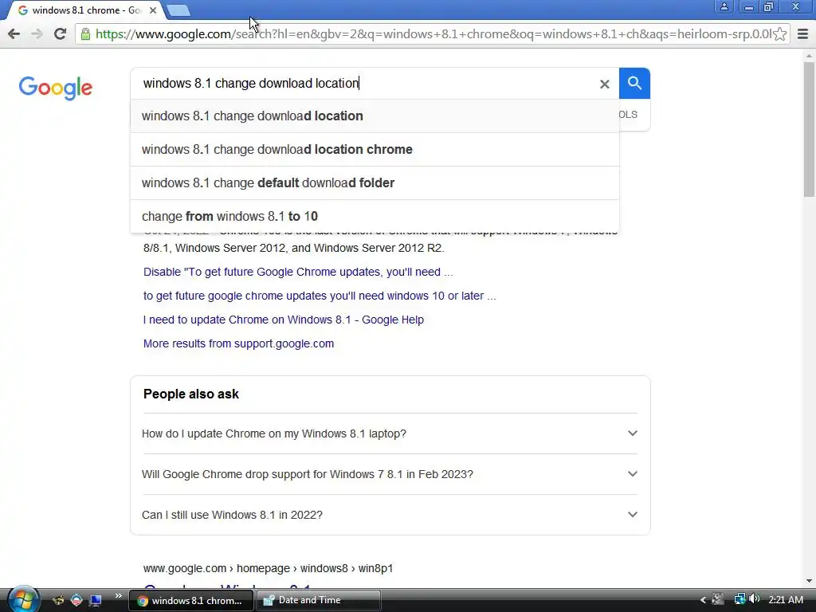The image size is (816, 612).
Task: Click the Google logo
Action: (x=56, y=88)
